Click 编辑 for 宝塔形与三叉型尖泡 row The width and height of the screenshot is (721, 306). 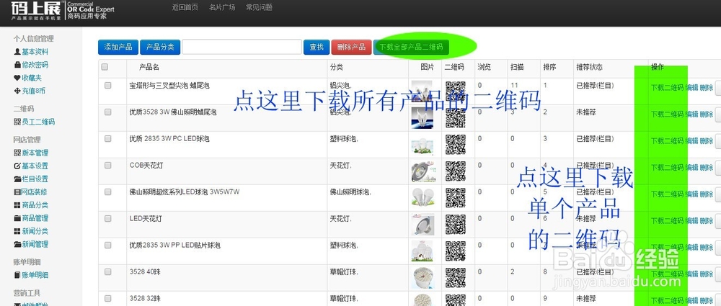click(x=692, y=87)
